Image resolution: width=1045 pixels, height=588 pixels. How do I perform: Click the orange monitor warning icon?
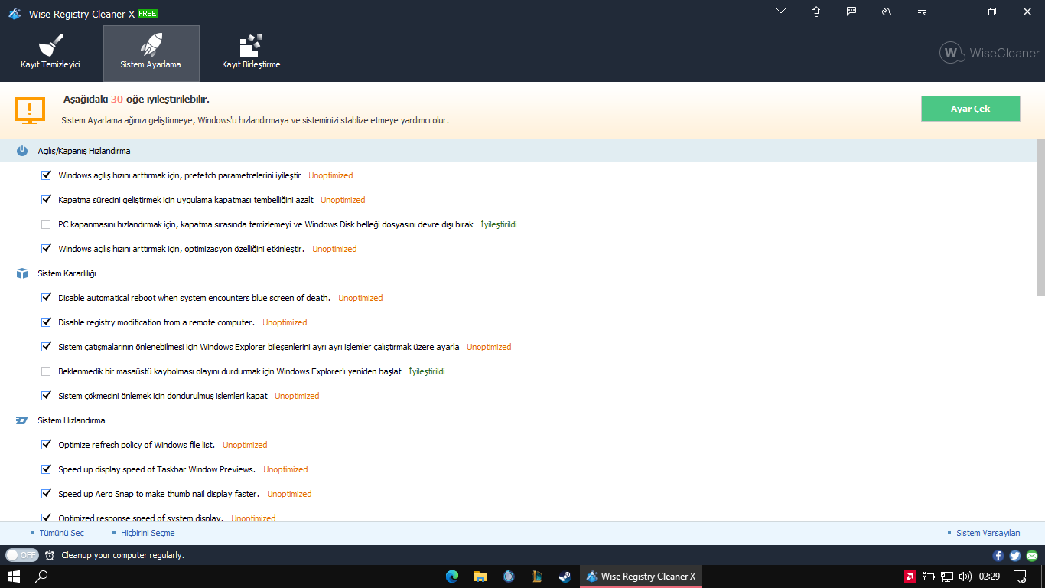coord(30,110)
